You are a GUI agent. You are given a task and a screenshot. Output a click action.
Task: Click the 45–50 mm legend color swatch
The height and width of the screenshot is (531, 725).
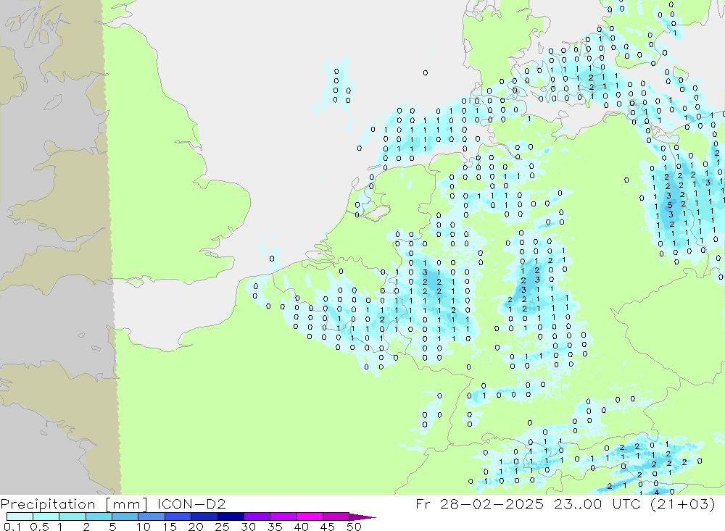click(336, 517)
